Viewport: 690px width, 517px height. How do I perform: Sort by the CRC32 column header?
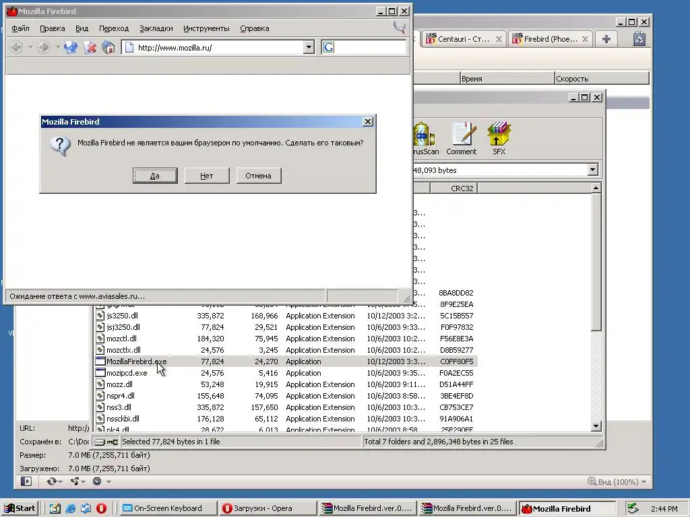[x=453, y=188]
